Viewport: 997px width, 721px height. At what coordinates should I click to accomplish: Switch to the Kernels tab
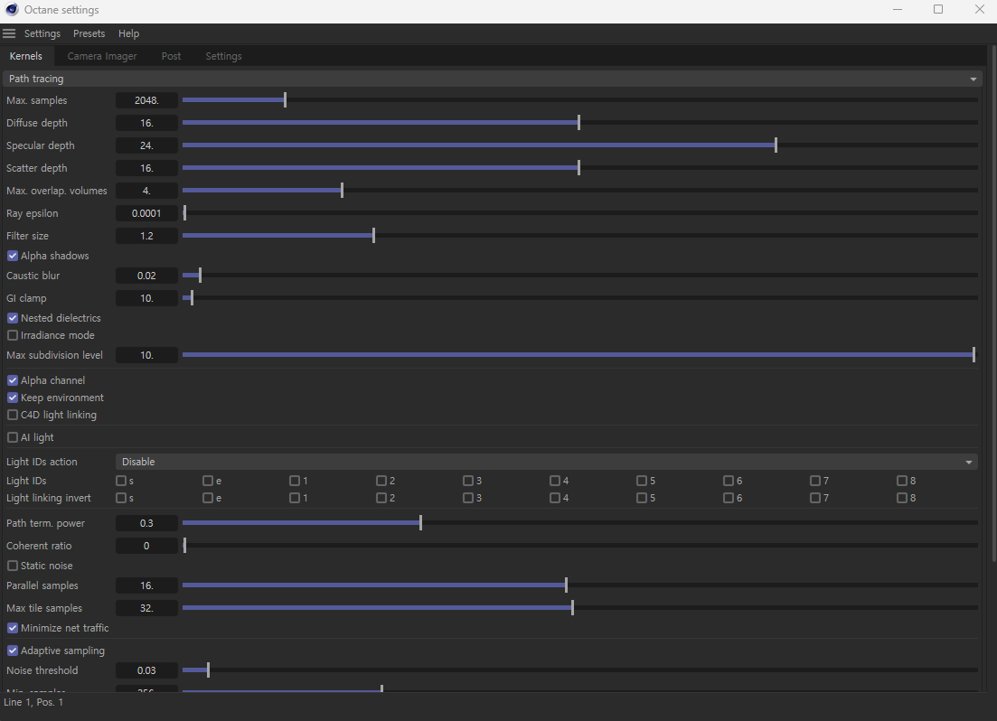click(26, 56)
